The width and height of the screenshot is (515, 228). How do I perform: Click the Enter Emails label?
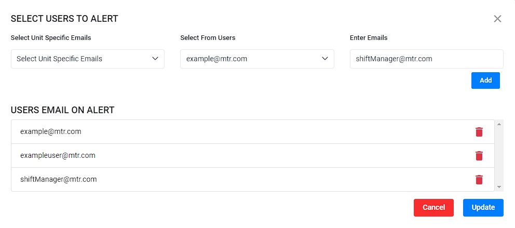pos(369,38)
